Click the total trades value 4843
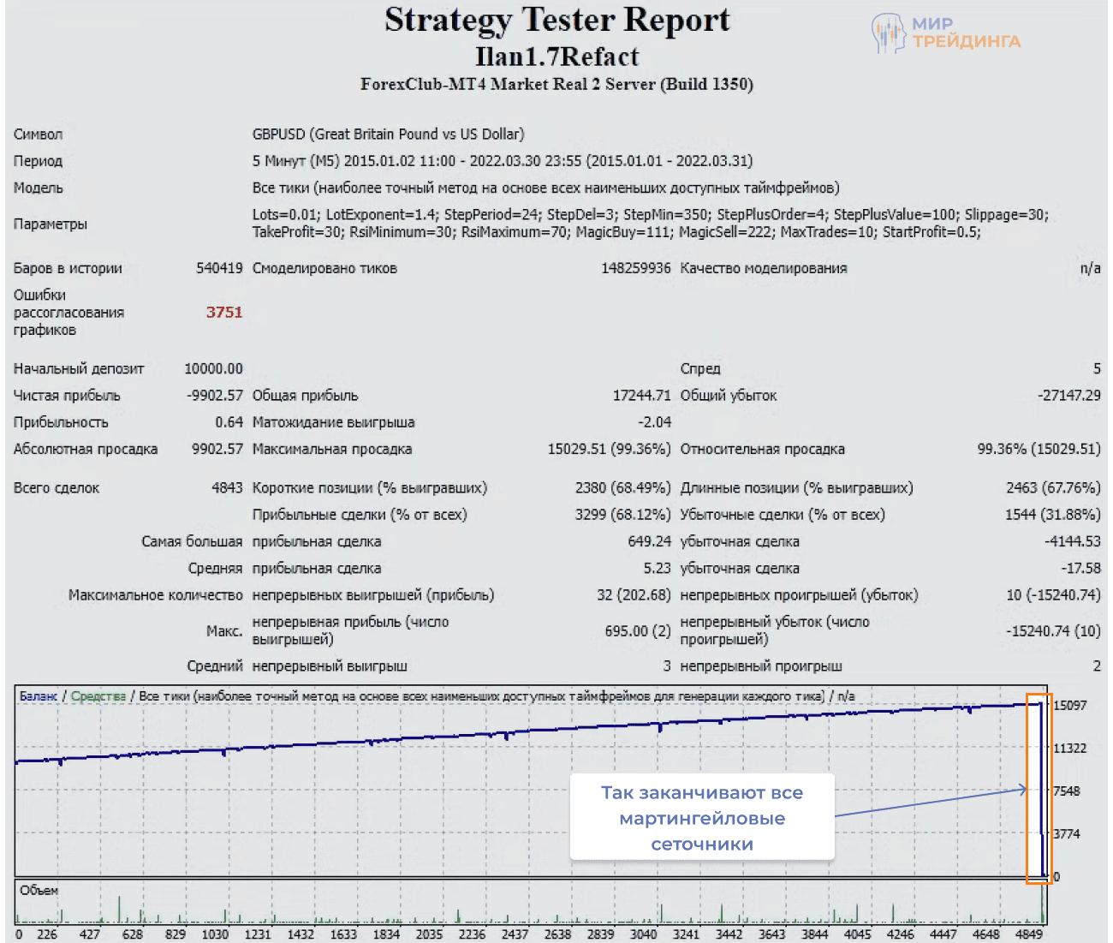 coord(227,488)
